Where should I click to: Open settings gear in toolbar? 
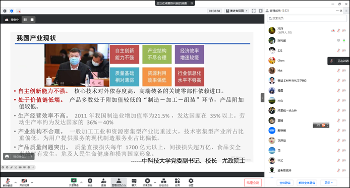pyautogui.click(x=191, y=182)
